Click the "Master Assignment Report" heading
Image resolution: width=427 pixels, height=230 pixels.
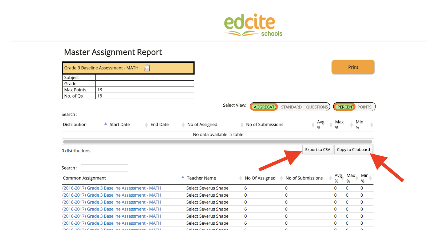(113, 52)
